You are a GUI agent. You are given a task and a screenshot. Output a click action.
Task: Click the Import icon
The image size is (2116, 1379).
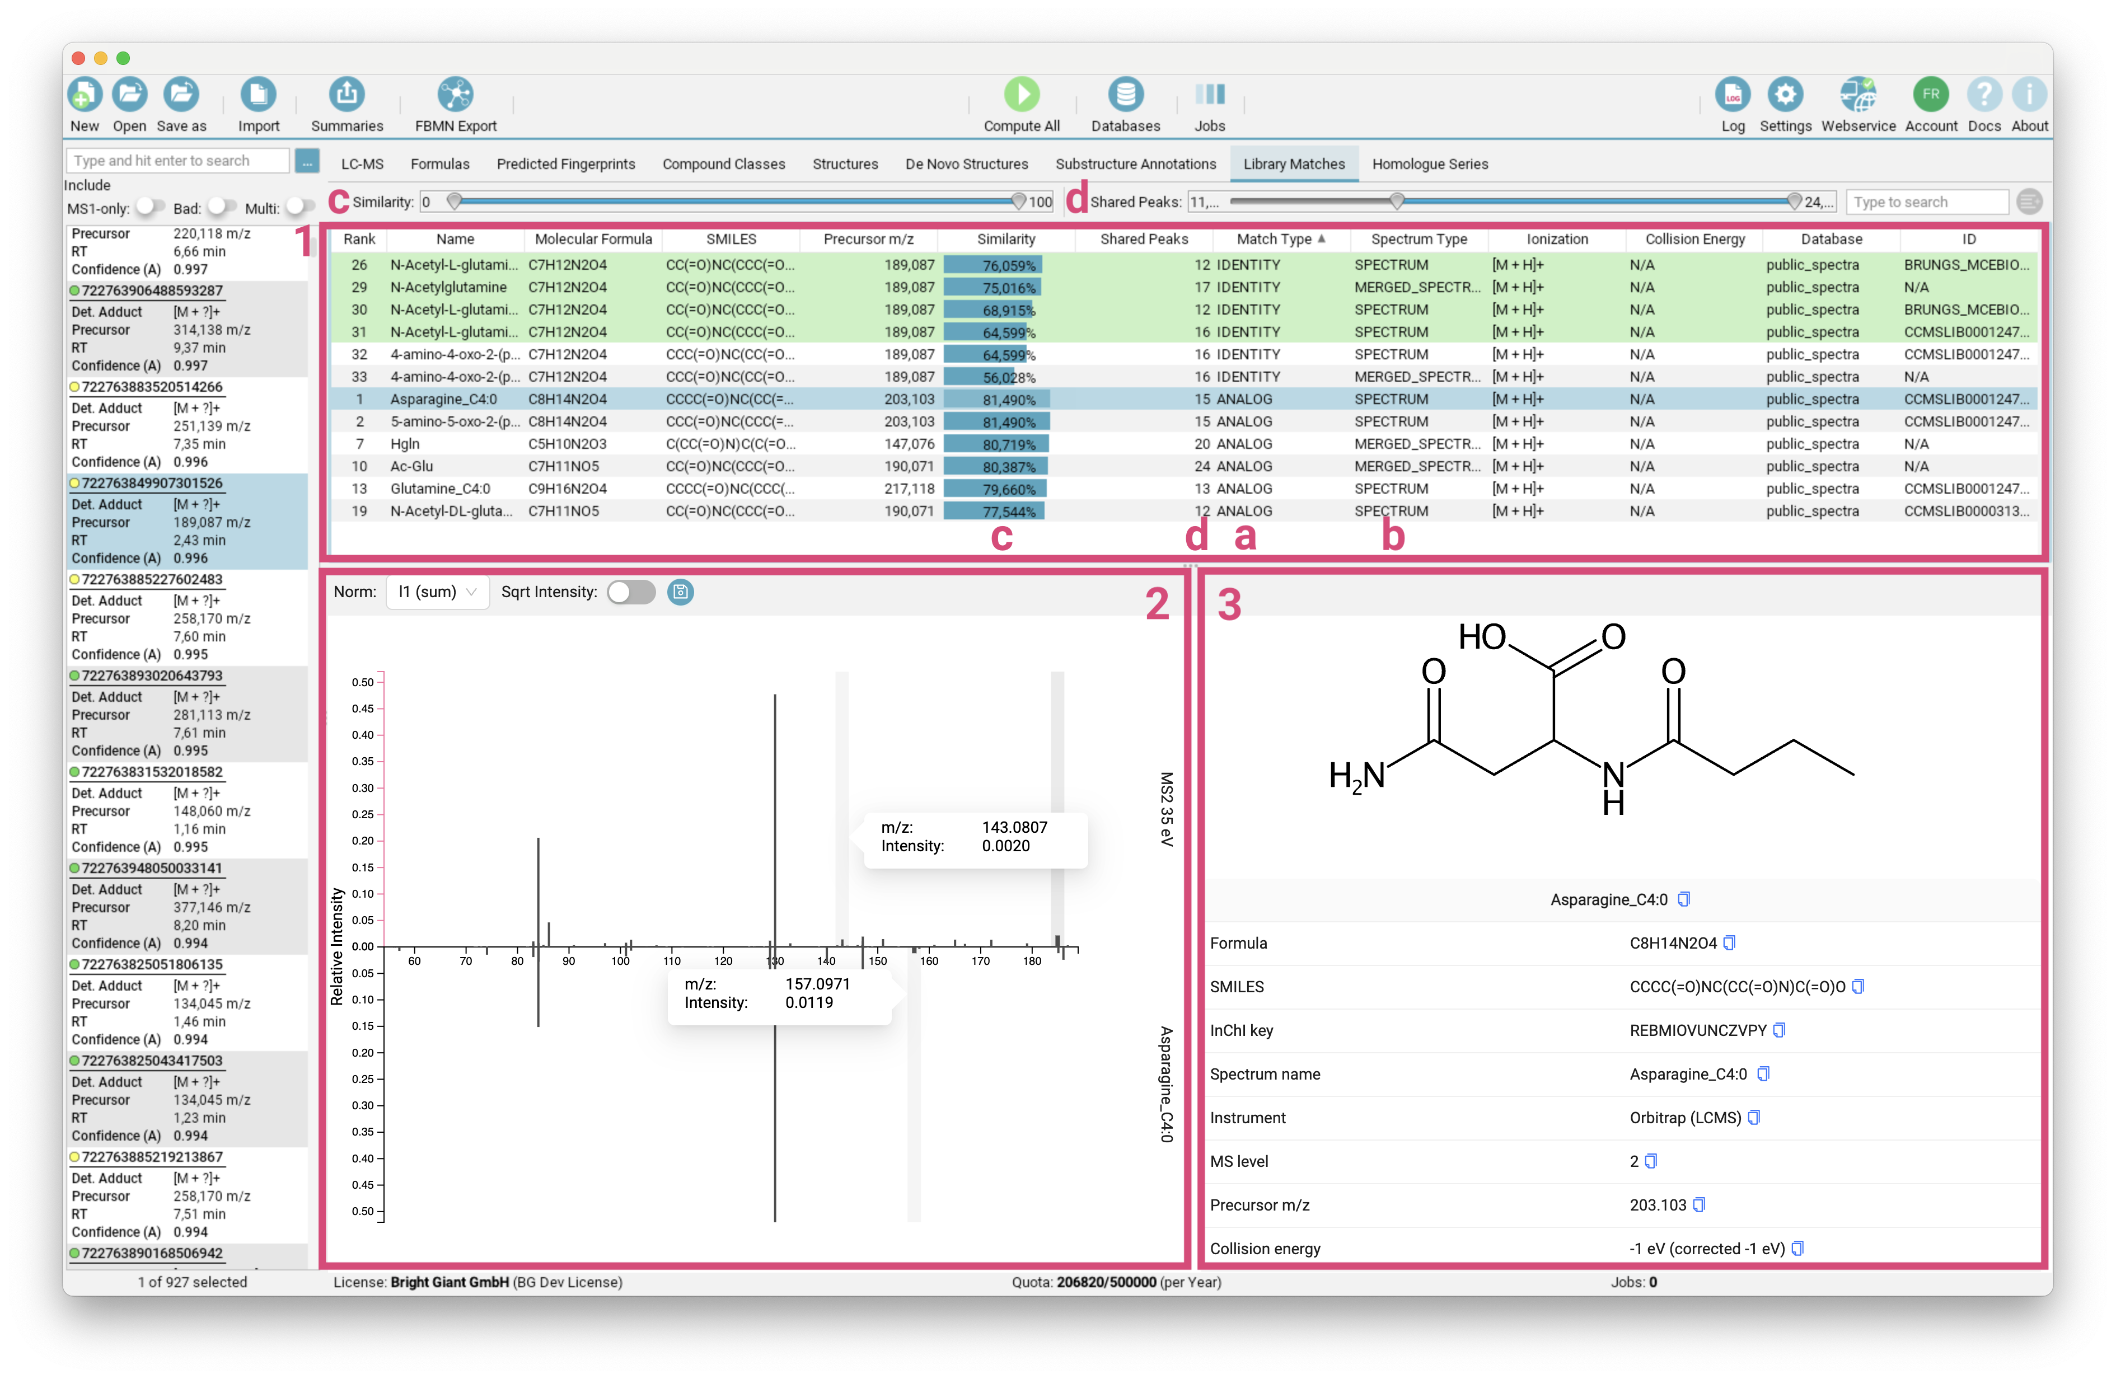click(x=258, y=93)
